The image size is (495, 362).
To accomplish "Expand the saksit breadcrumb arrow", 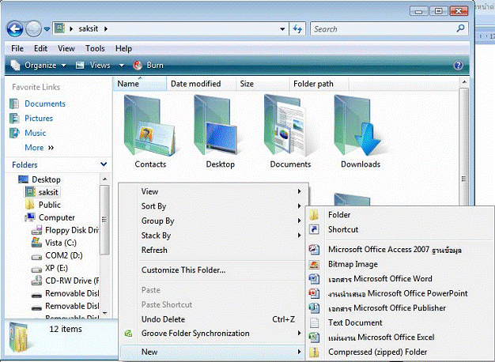I will pyautogui.click(x=106, y=28).
